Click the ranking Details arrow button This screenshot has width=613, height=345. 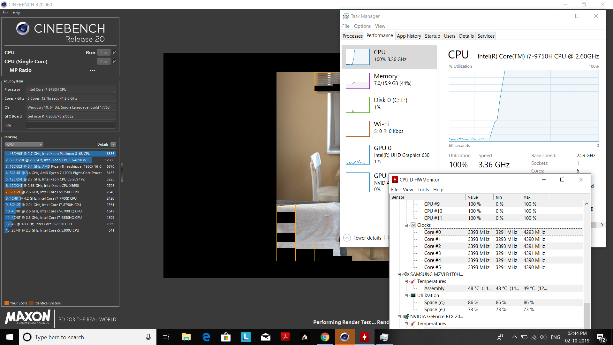point(113,144)
